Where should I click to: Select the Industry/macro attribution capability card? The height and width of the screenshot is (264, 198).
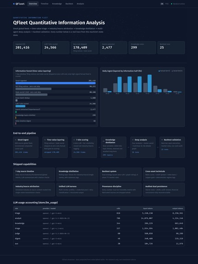tap(34, 189)
